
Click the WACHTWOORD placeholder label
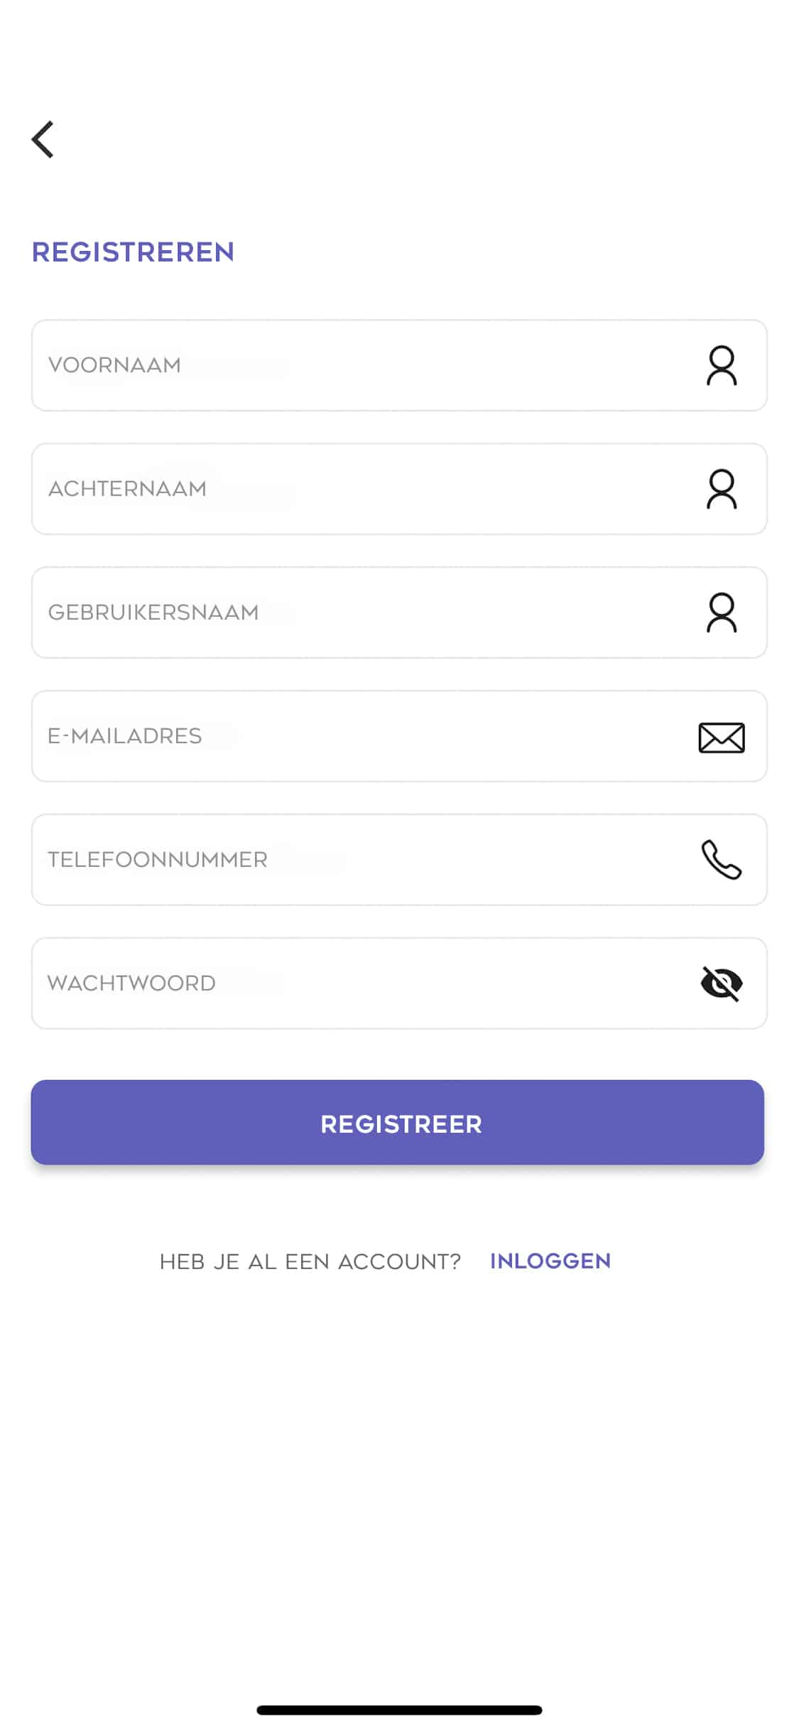131,983
